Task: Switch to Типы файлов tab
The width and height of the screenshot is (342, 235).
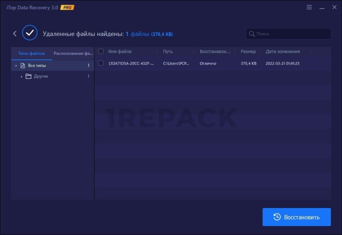Action: [x=31, y=53]
